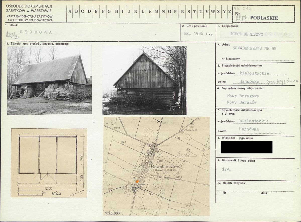Screen dimensions: 301x222
Task: Click the handwritten 'pow. HAJNÓWKA' note
Action: click(x=283, y=81)
